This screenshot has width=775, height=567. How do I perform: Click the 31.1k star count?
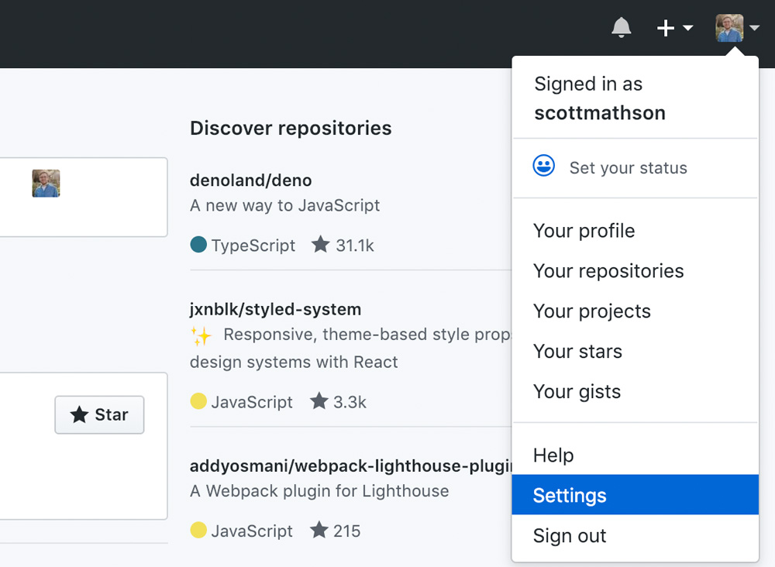click(x=355, y=246)
